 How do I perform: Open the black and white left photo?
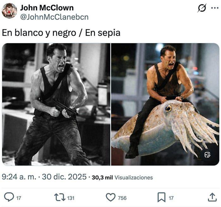pos(56,104)
